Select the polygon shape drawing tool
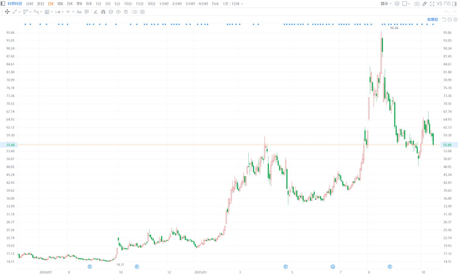Image resolution: width=458 pixels, height=277 pixels. pos(25,12)
